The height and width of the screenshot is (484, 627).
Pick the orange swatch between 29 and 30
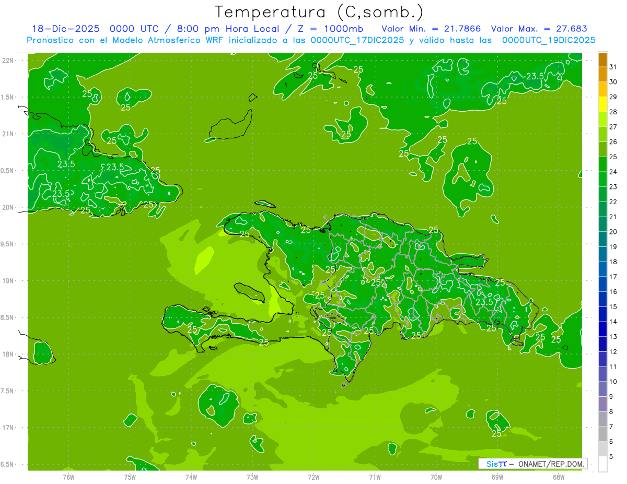tap(602, 89)
